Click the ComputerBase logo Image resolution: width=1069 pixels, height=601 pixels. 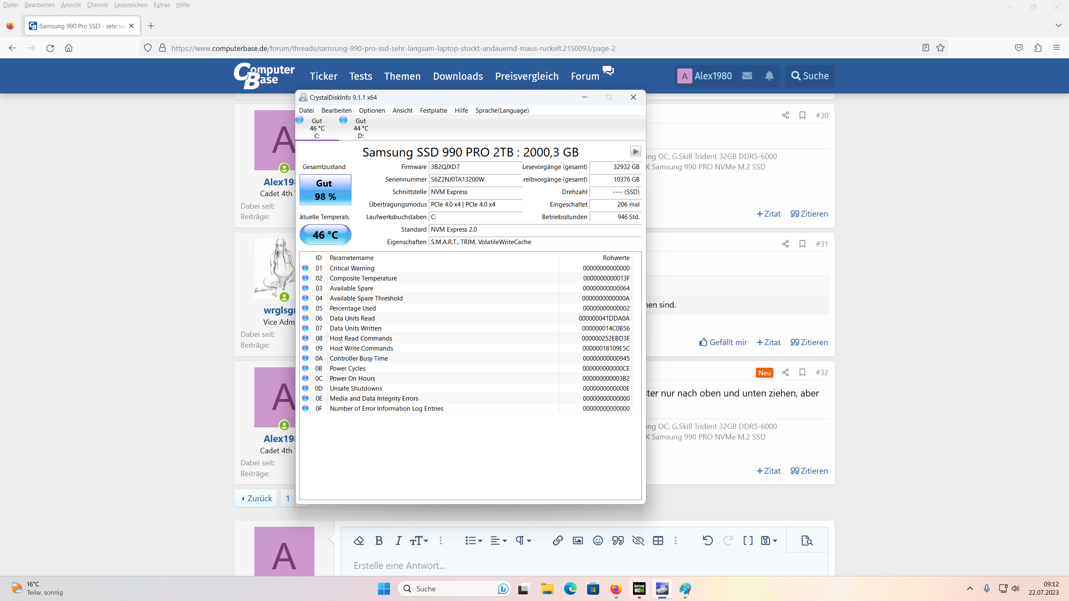coord(264,76)
